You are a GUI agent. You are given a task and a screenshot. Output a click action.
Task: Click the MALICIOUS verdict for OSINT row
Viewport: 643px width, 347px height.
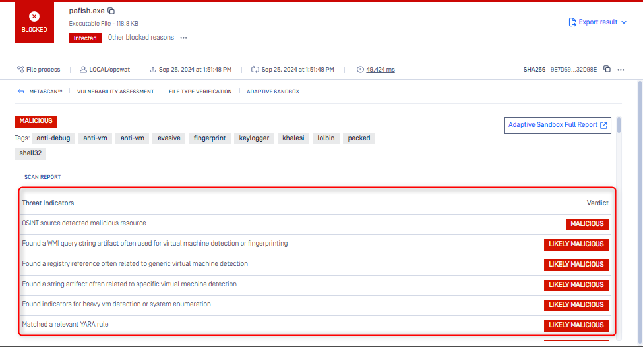[x=587, y=224]
